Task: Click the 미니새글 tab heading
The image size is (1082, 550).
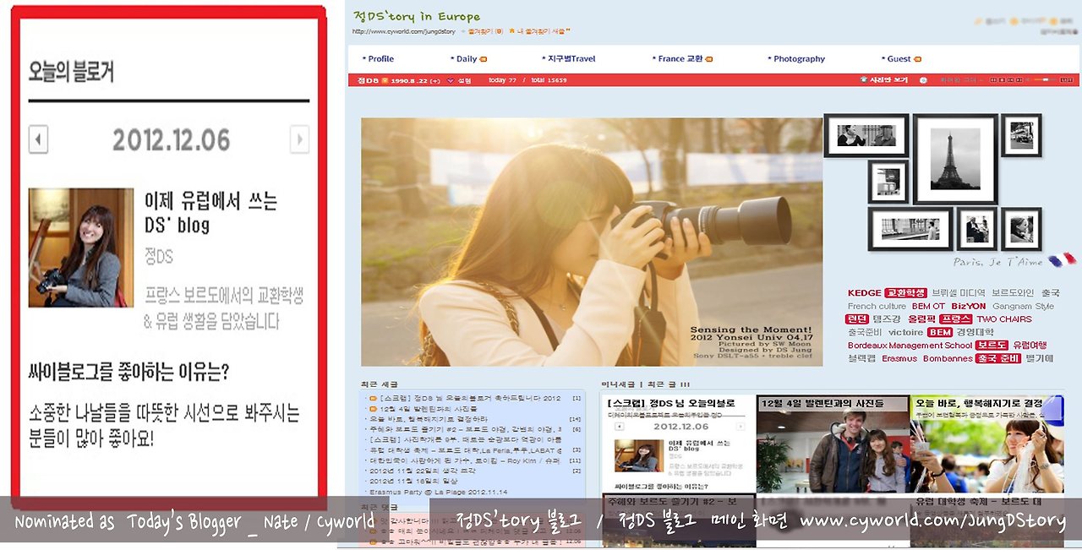Action: click(x=618, y=384)
